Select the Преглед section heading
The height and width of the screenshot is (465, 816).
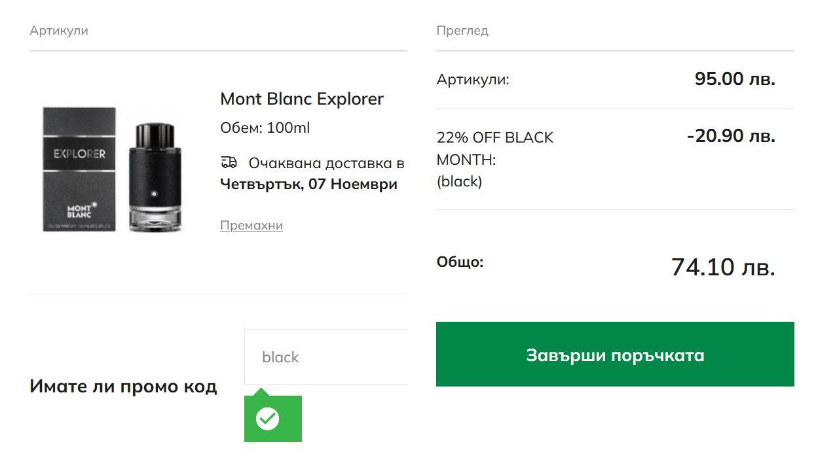click(462, 31)
